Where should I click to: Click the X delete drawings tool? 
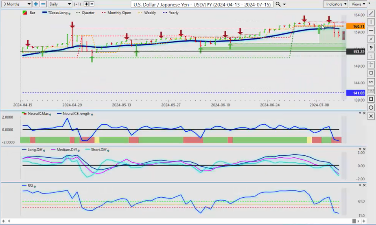[x=371, y=116]
